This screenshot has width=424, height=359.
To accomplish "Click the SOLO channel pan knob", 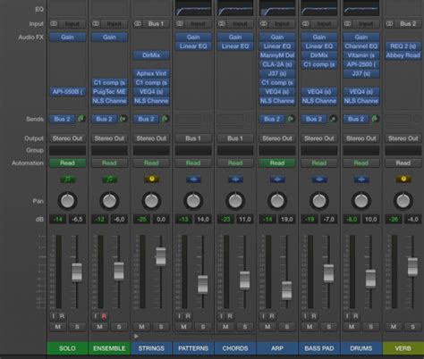I will click(67, 201).
